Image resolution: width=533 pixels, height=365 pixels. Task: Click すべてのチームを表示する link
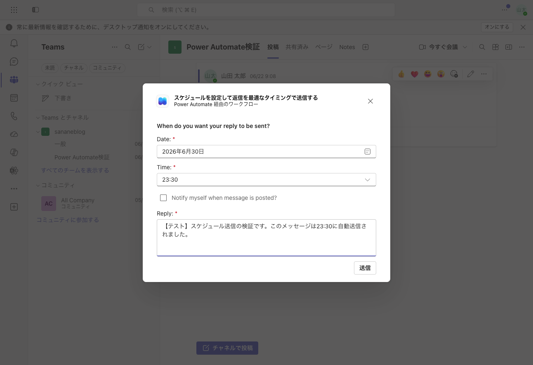point(75,170)
